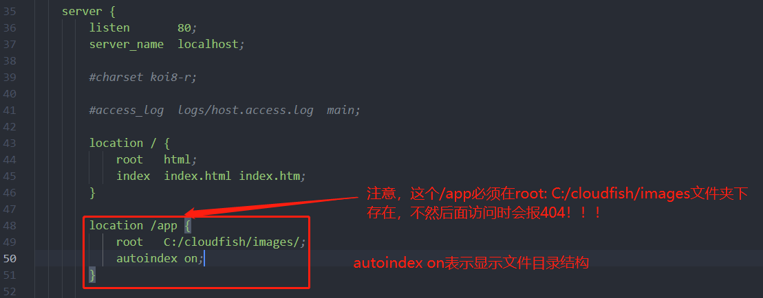This screenshot has height=298, width=763.
Task: Click line number 35 in the gutter
Action: tap(9, 11)
